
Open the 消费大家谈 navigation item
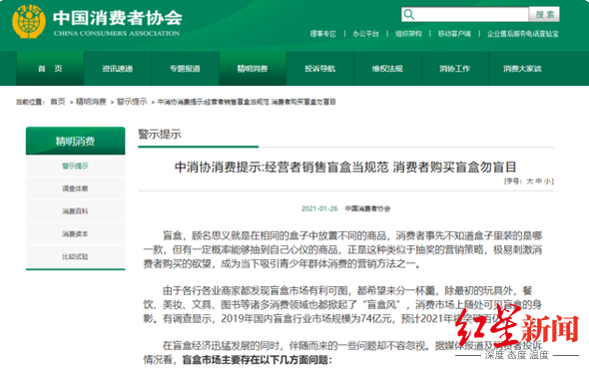pyautogui.click(x=522, y=69)
